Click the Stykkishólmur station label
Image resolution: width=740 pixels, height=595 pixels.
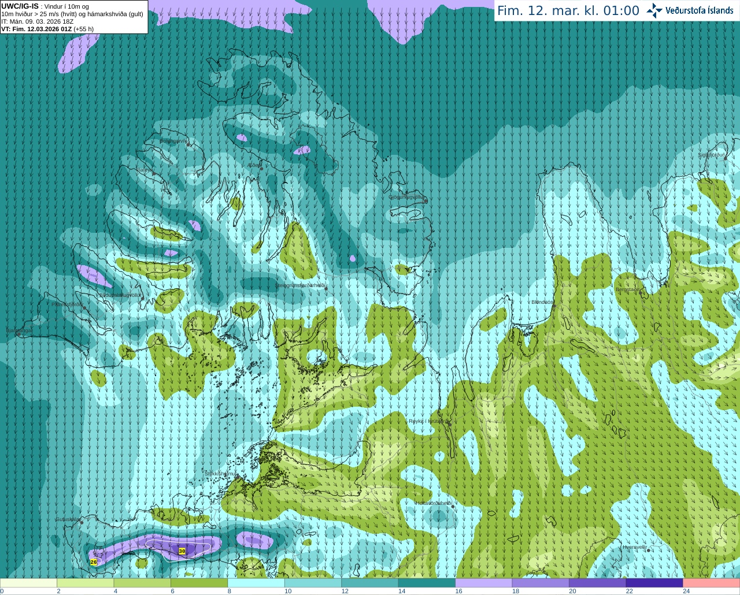[x=221, y=473]
